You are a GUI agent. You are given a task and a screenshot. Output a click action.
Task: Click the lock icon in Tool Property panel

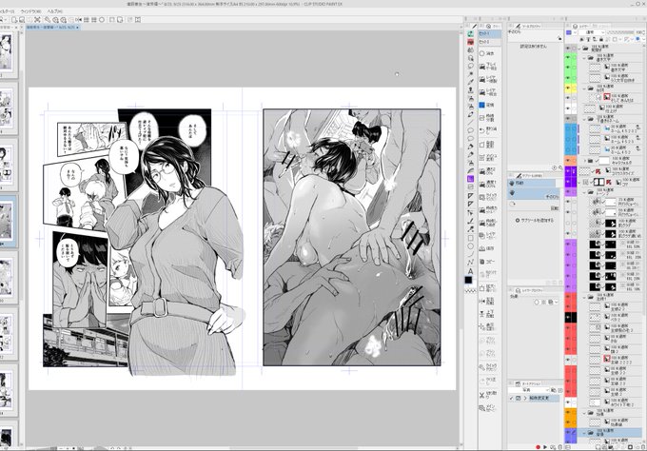click(559, 38)
